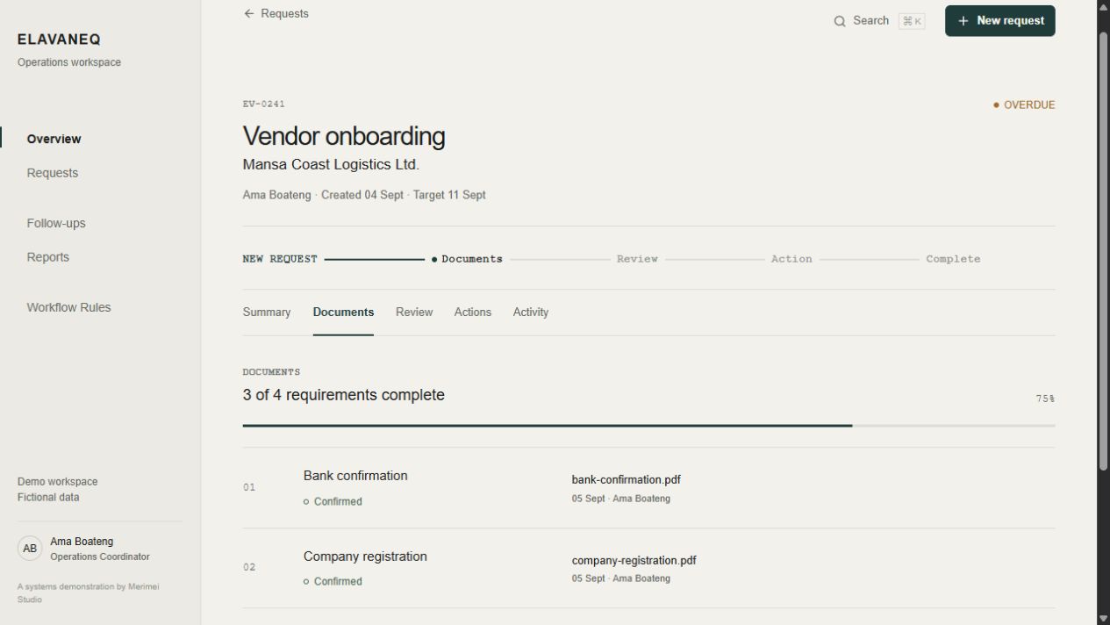Viewport: 1110px width, 625px height.
Task: Open the Activity tab
Action: pyautogui.click(x=531, y=312)
